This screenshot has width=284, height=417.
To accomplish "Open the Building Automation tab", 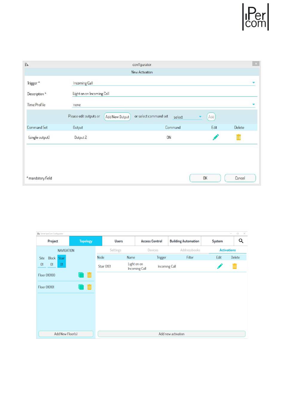I will [184, 241].
